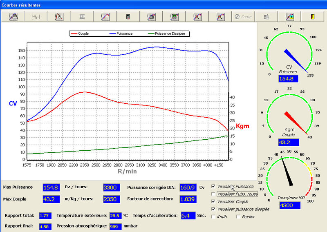Tick the Pointer checkbox
Viewport: 327px width, 232px height.
pyautogui.click(x=239, y=216)
